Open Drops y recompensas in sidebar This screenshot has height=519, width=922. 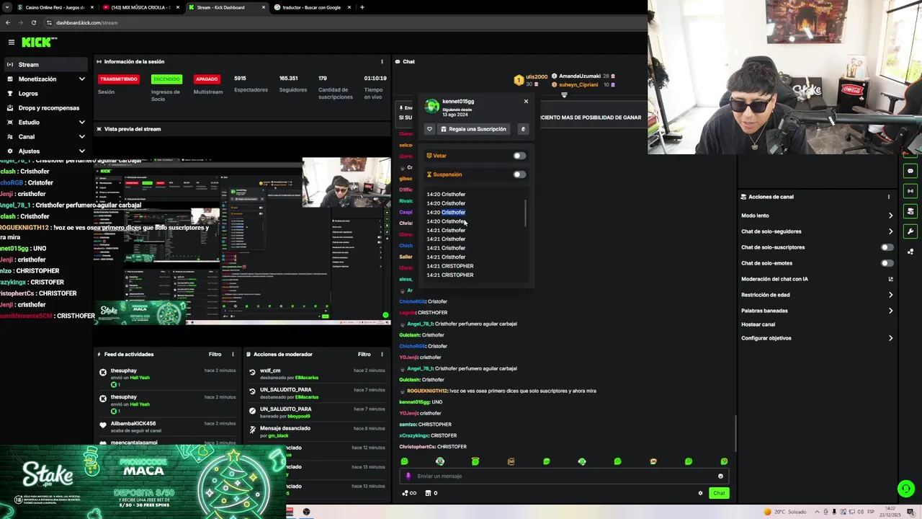[x=45, y=107]
